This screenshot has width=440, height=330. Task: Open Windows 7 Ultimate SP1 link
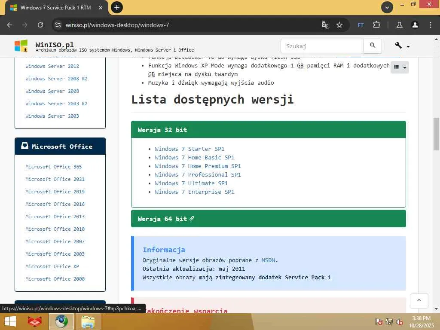(191, 183)
